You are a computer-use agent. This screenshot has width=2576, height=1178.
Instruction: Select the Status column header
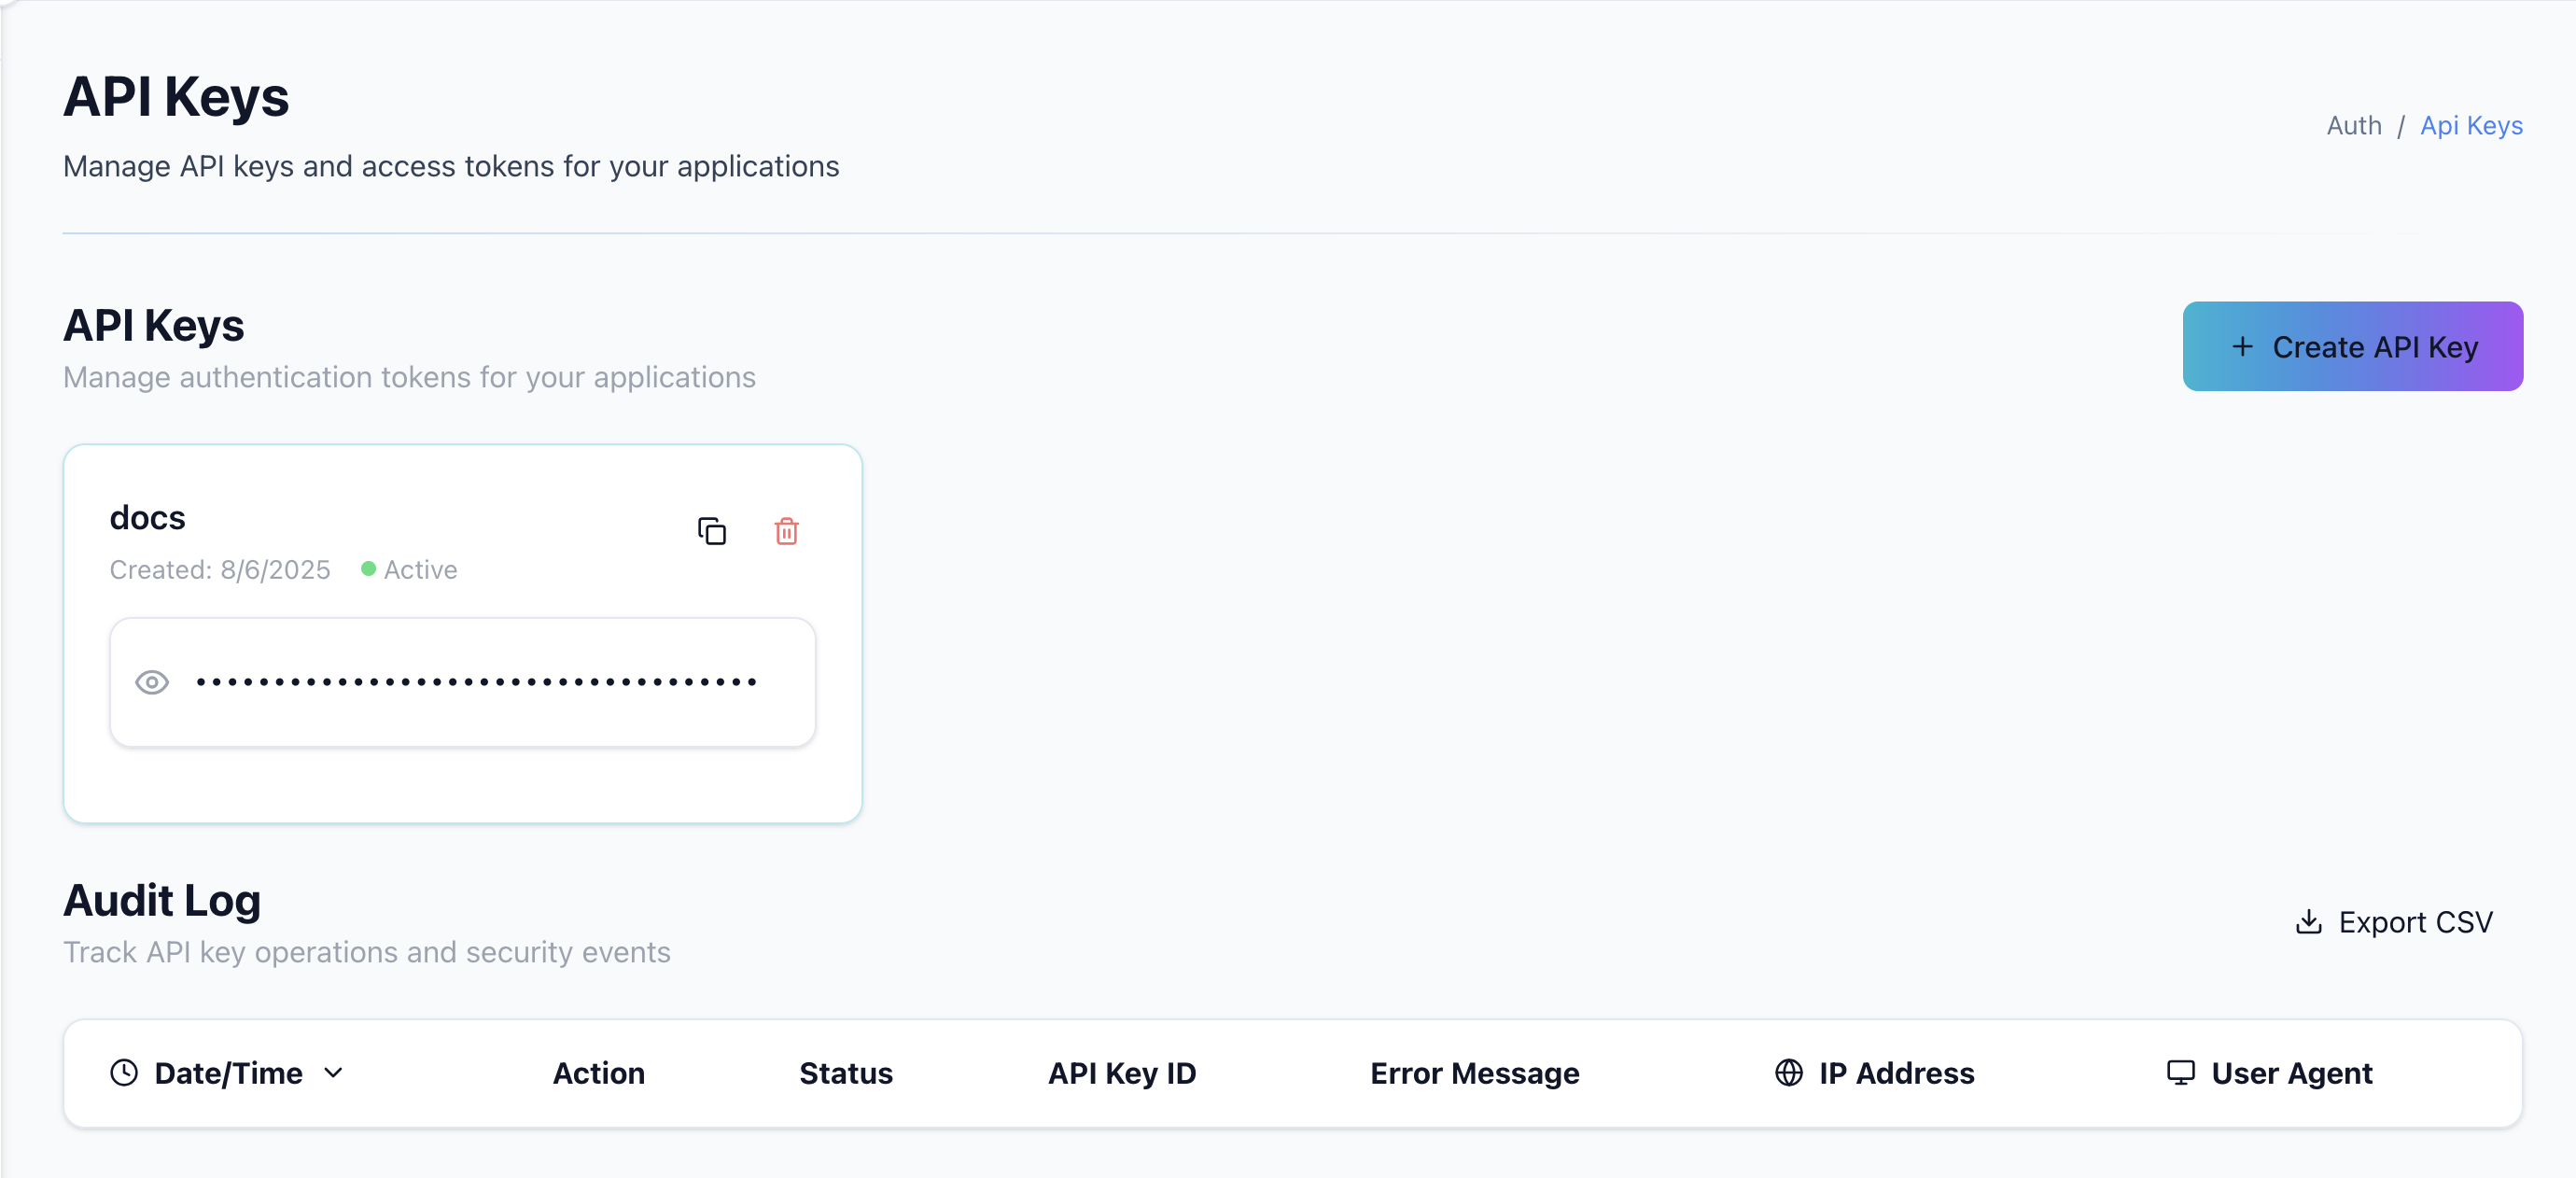click(x=846, y=1073)
